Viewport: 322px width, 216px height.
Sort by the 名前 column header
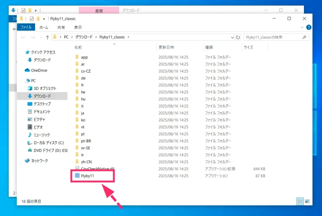coord(78,47)
